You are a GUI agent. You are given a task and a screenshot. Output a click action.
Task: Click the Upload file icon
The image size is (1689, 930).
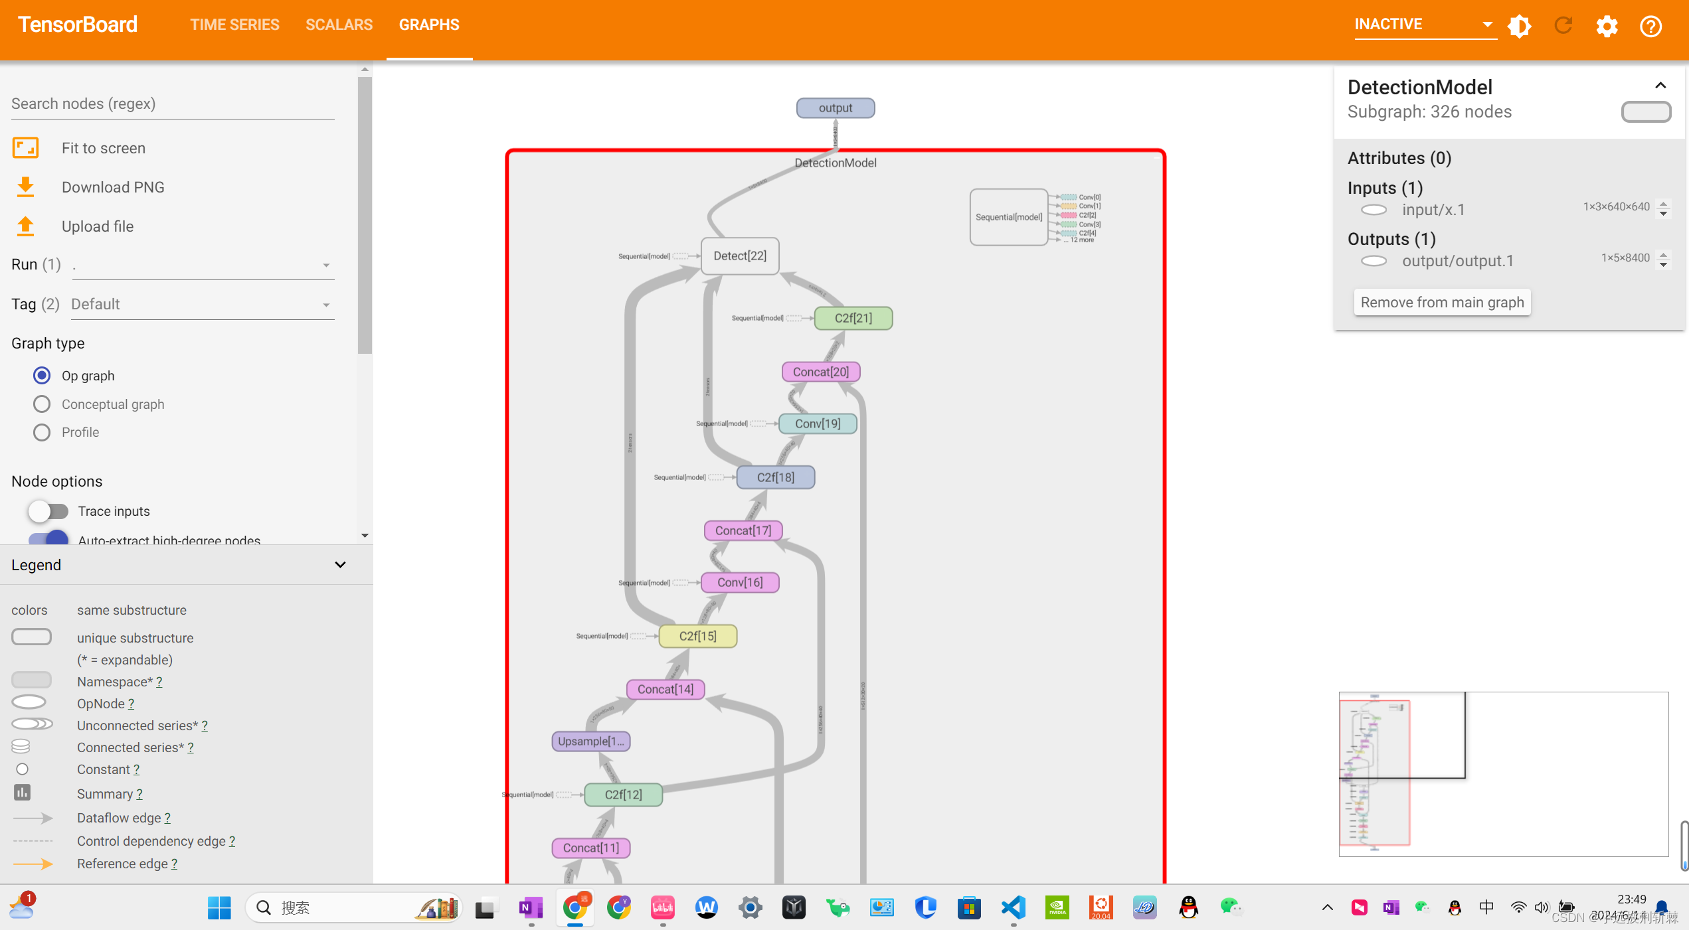[x=25, y=226]
